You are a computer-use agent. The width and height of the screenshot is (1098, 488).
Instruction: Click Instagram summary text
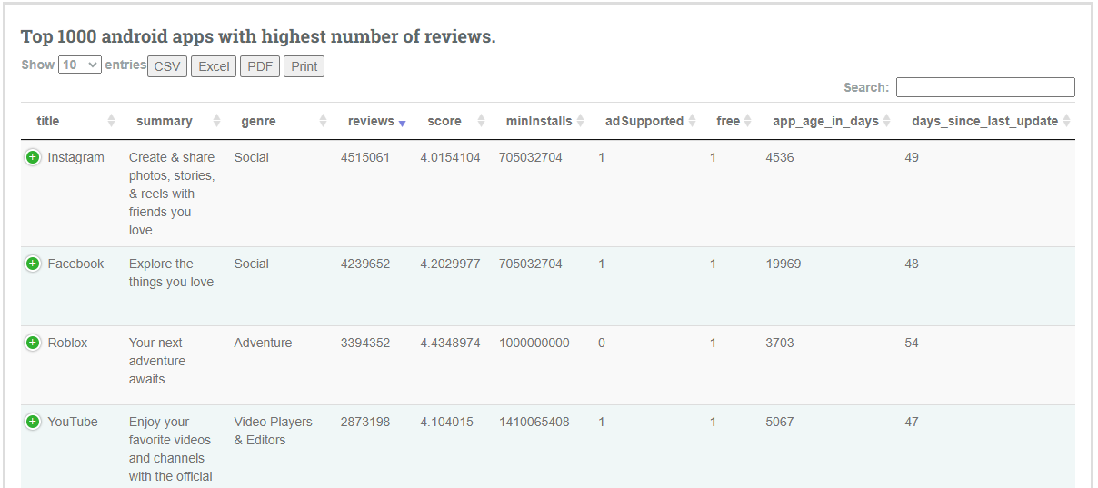(x=172, y=194)
